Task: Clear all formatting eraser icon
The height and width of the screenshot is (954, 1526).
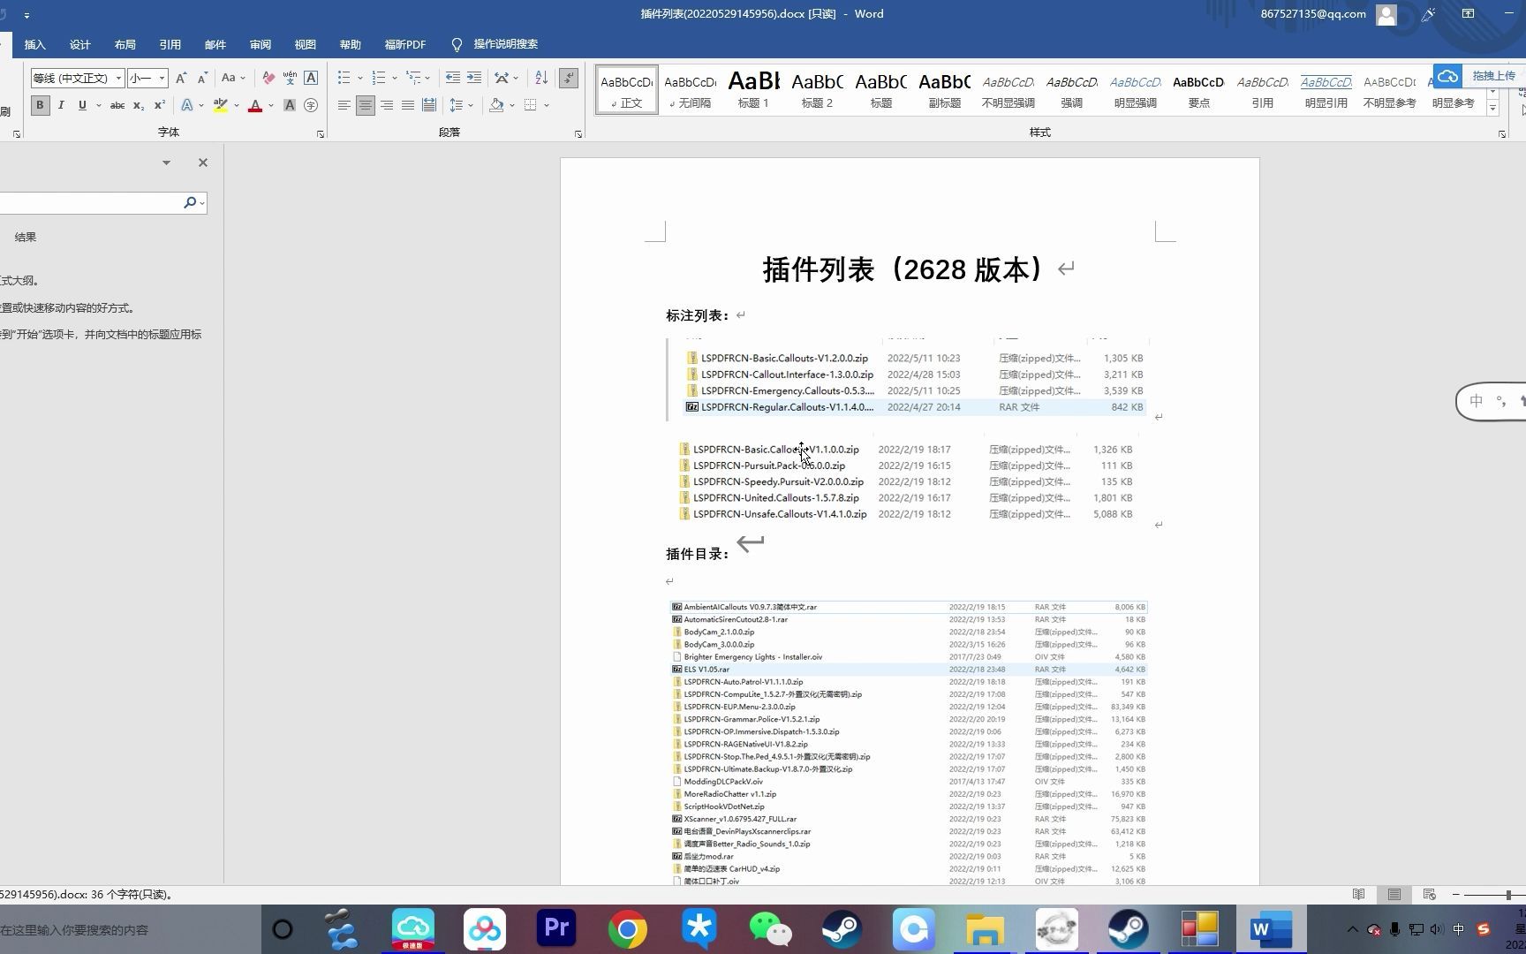Action: point(268,78)
